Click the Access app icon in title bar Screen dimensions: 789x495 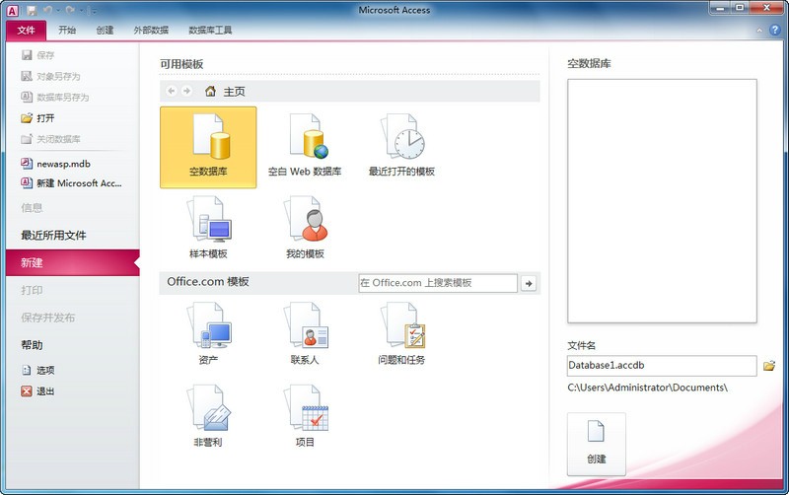click(12, 10)
